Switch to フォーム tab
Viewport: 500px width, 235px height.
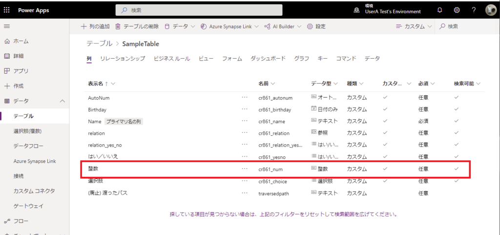(x=232, y=59)
